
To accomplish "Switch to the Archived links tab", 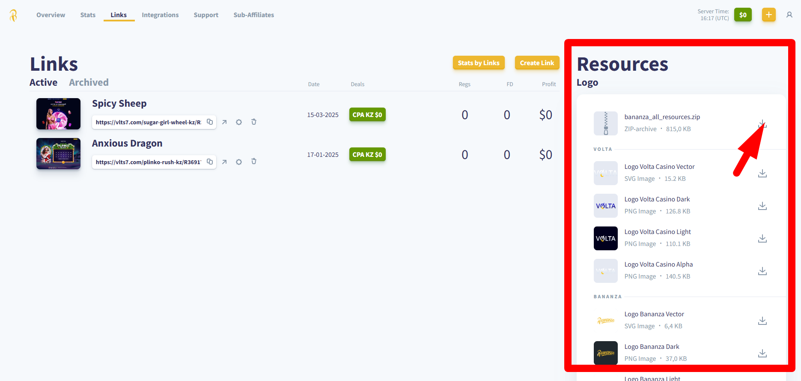I will point(89,82).
